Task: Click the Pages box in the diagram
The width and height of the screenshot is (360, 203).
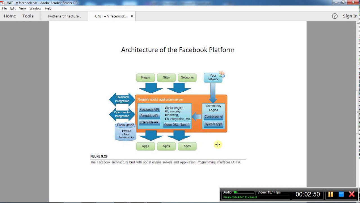Action: 145,78
